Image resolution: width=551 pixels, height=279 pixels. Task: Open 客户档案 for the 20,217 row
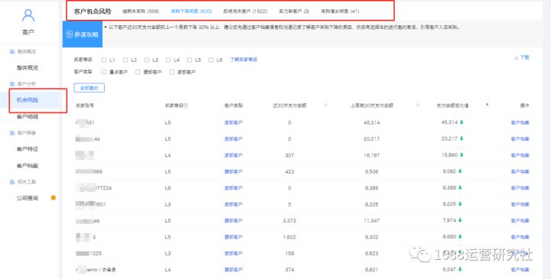tap(520, 139)
